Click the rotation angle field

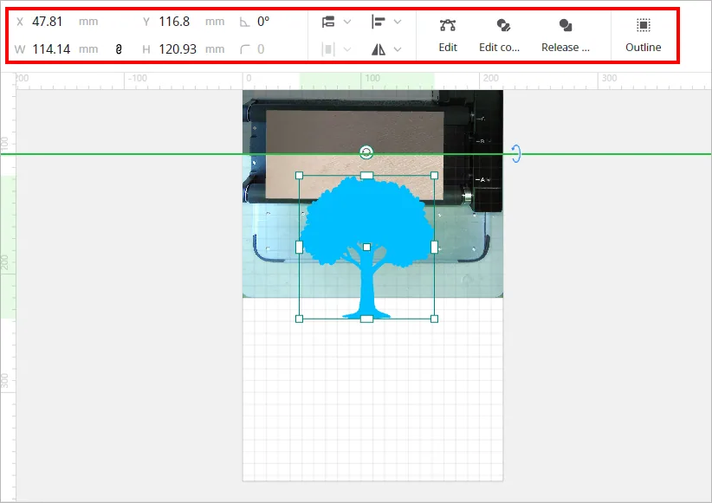coord(263,22)
